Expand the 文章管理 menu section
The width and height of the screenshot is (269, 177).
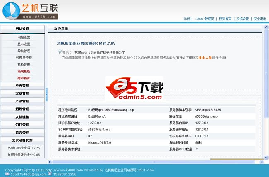[x=22, y=93]
